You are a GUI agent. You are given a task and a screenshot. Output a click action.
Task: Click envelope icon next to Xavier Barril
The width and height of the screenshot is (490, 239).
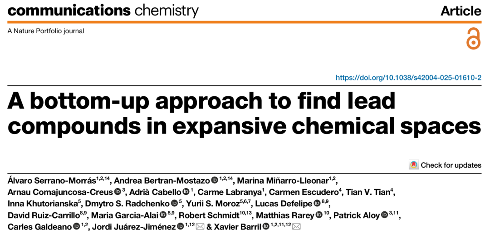(296, 227)
